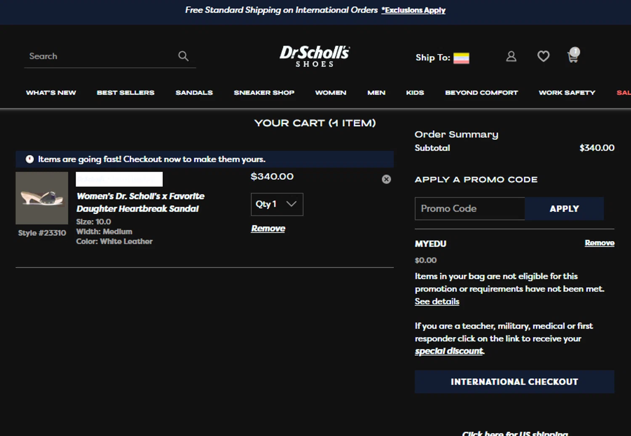Click the Apply promo button
The height and width of the screenshot is (436, 631).
(564, 208)
